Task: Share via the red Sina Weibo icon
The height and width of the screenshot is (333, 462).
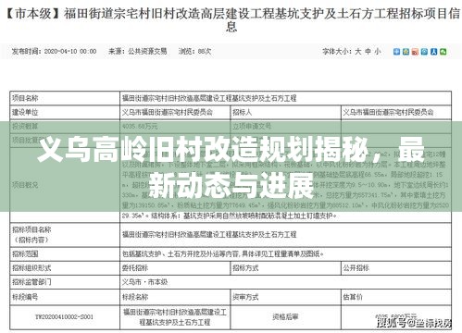Action: click(415, 52)
